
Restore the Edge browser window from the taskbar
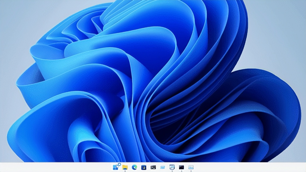pyautogui.click(x=134, y=167)
